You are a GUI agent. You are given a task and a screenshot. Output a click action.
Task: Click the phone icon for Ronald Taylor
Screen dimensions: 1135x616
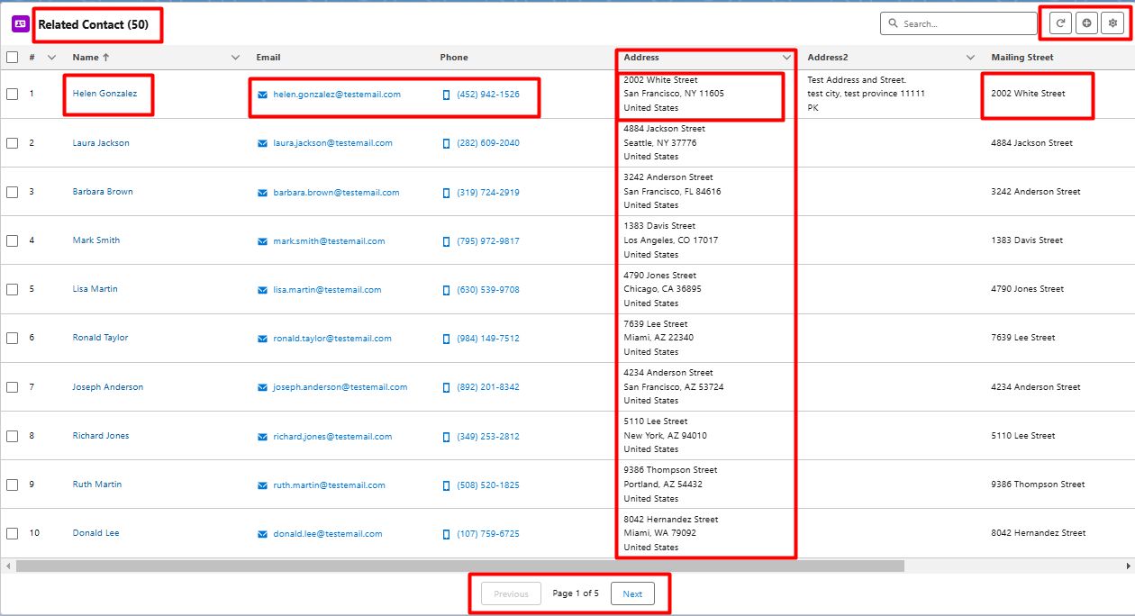[446, 339]
